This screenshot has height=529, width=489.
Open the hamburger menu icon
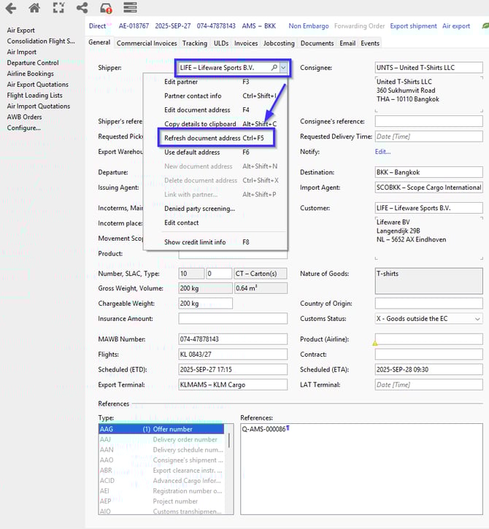point(130,8)
